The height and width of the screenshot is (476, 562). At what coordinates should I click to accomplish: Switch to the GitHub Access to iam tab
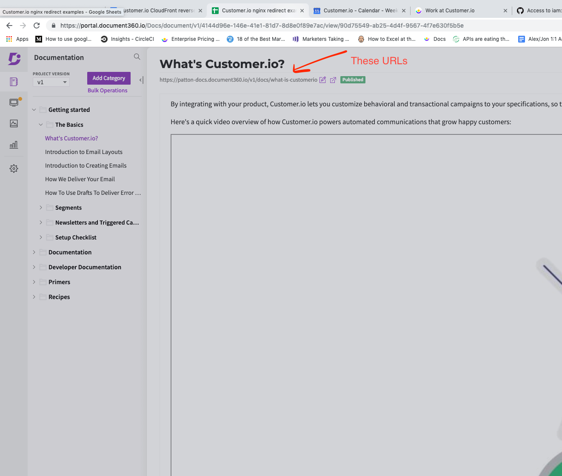539,11
